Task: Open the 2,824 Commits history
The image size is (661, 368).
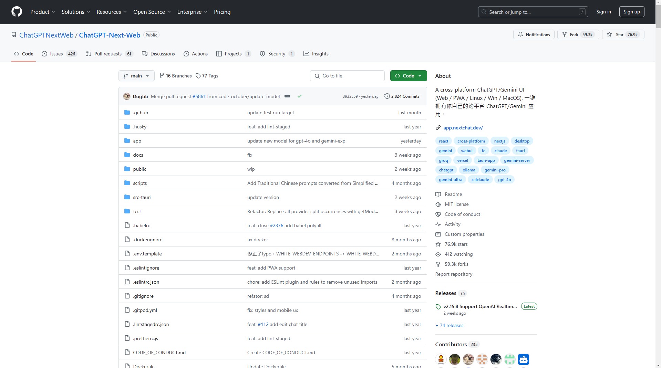Action: click(402, 96)
